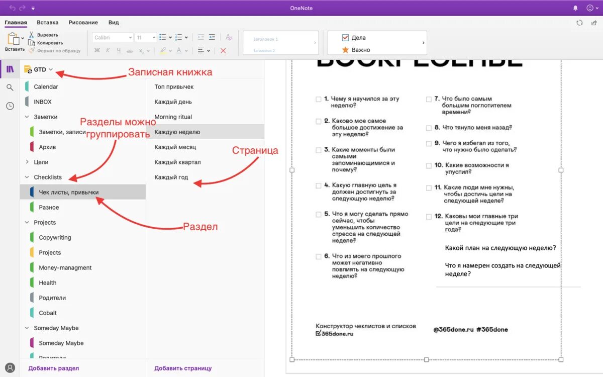Click the red X delete icon
603x377 pixels.
(223, 51)
